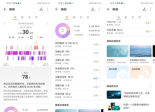This screenshot has width=155, height=112.
Task: Select the 日 tab on the middle screen
Action: coord(67,17)
